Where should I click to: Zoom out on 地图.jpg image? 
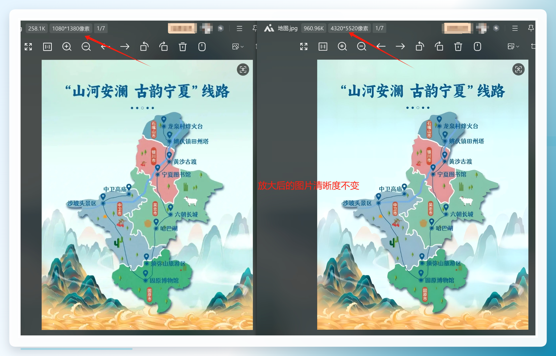pyautogui.click(x=362, y=46)
